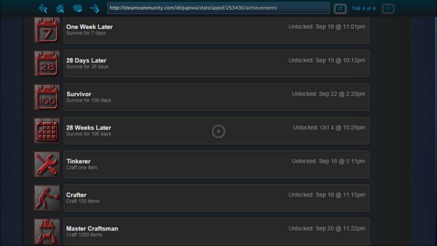The image size is (437, 246).
Task: Select the Survivor 100-day calendar icon
Action: click(47, 97)
